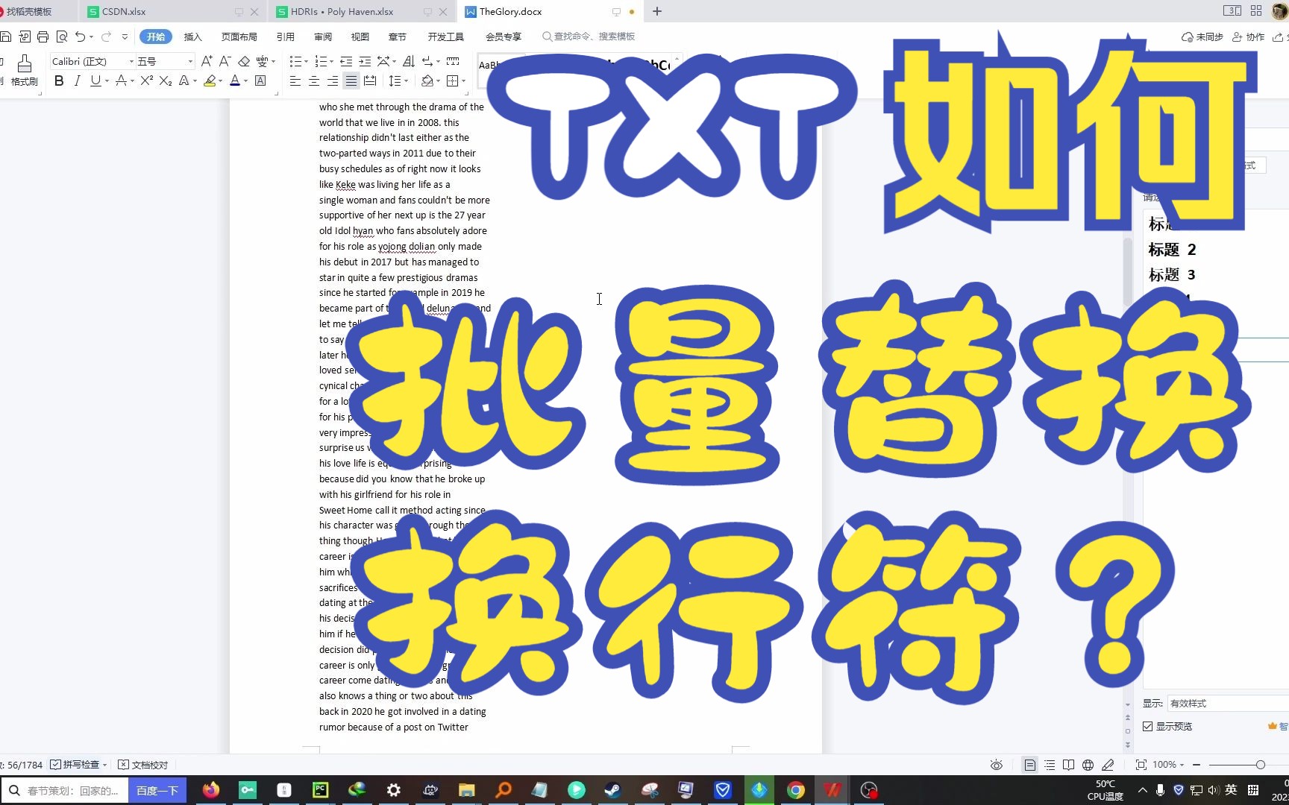The width and height of the screenshot is (1289, 805).
Task: Open the 页面布局 (Page Layout) tab
Action: coord(239,37)
